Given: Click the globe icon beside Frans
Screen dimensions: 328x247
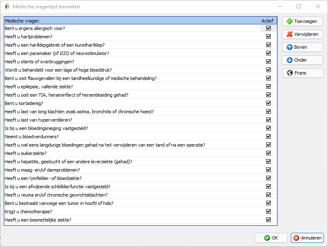Looking at the screenshot, I should tap(290, 73).
